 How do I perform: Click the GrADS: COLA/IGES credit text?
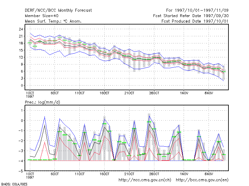point(14,184)
